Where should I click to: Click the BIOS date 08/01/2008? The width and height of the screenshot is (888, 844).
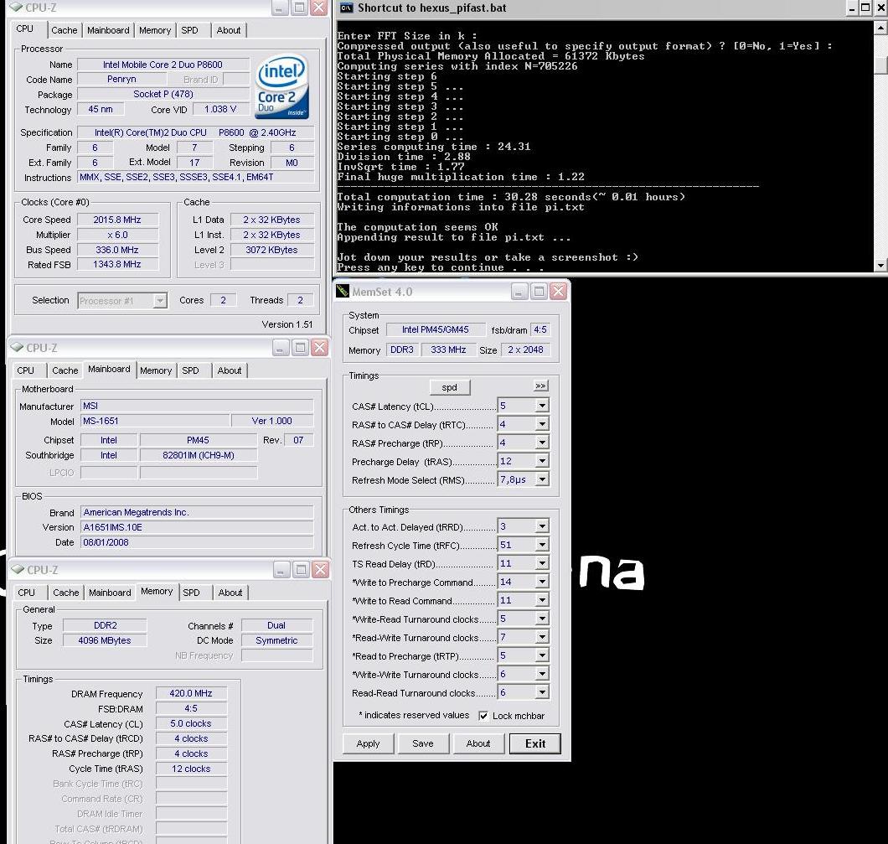click(x=197, y=542)
